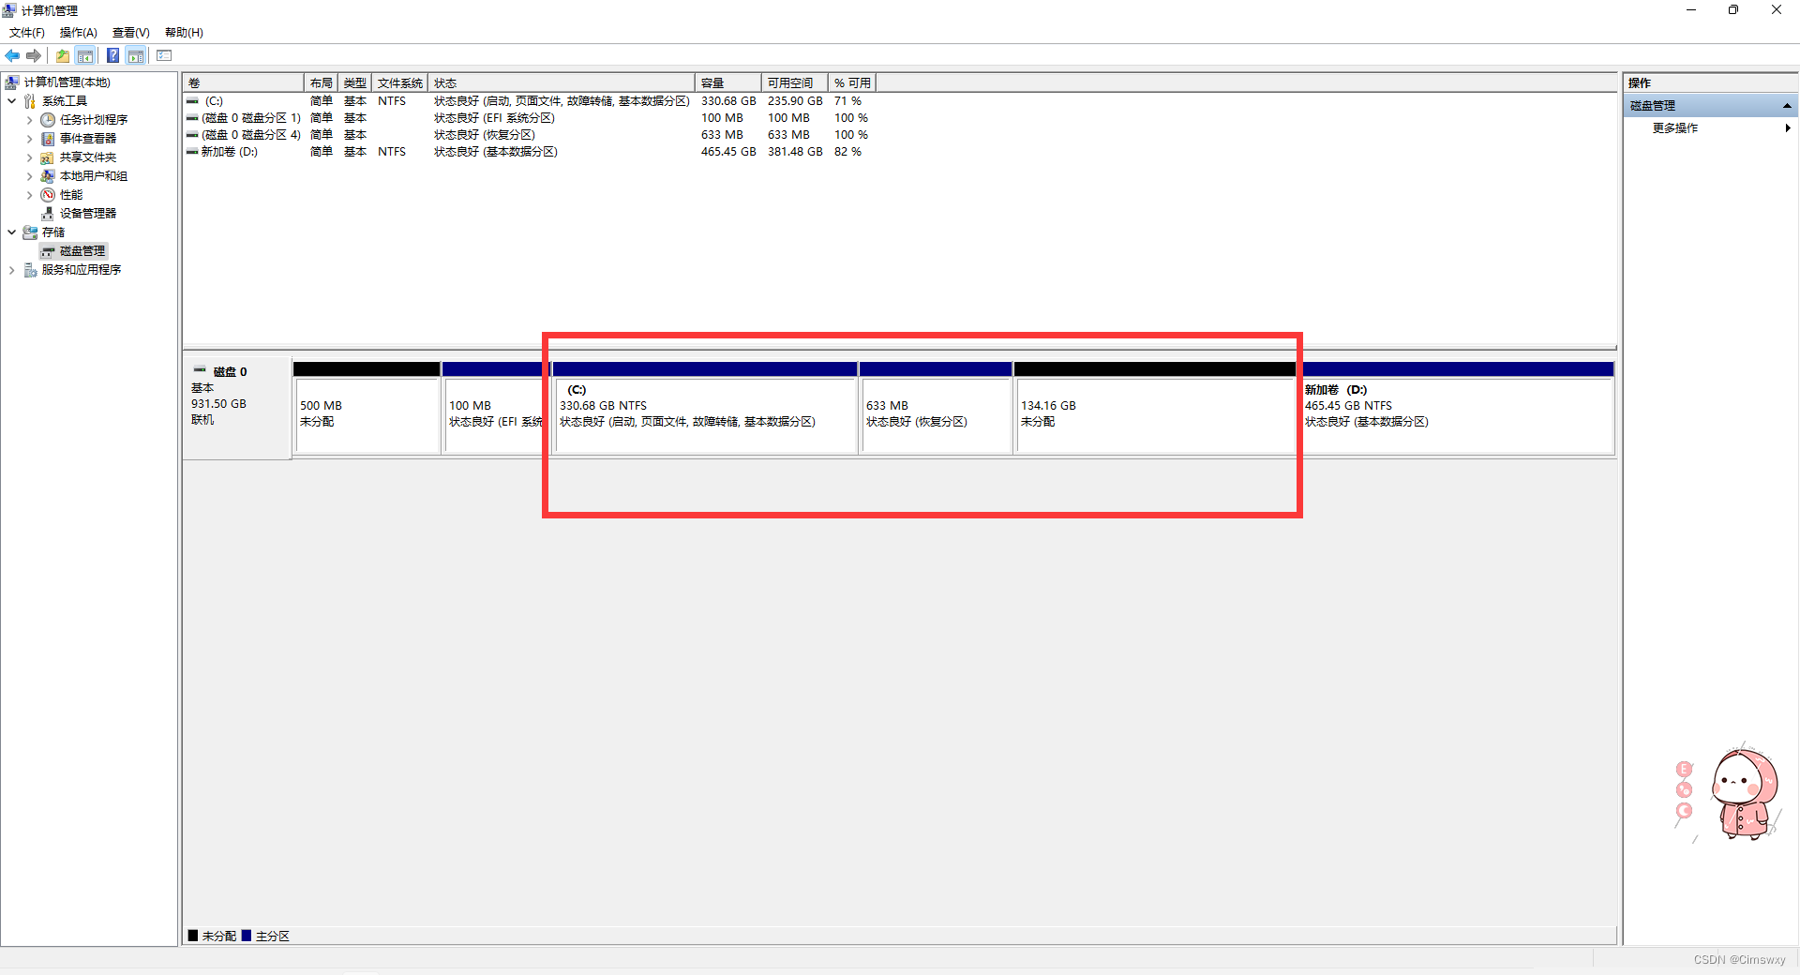Expand the 事件查看器 node
Viewport: 1800px width, 975px height.
29,139
